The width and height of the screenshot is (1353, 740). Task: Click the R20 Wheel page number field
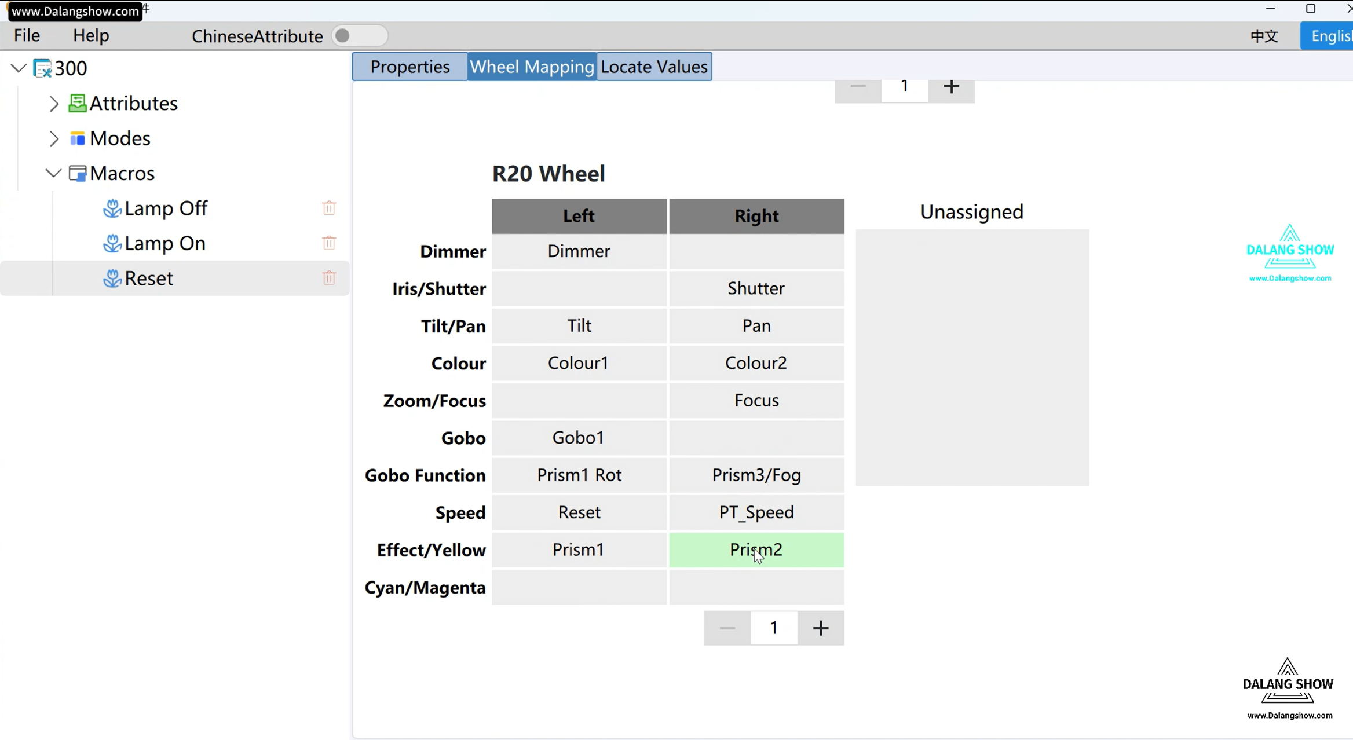tap(774, 628)
